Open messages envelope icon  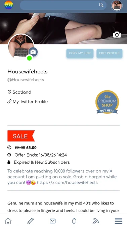tap(52, 221)
